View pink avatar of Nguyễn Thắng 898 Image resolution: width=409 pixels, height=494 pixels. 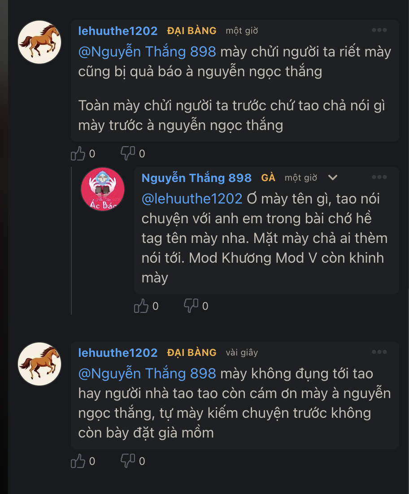103,189
